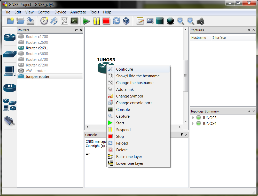Click the Hostname column header in Captures
258x196 pixels.
tap(201, 38)
